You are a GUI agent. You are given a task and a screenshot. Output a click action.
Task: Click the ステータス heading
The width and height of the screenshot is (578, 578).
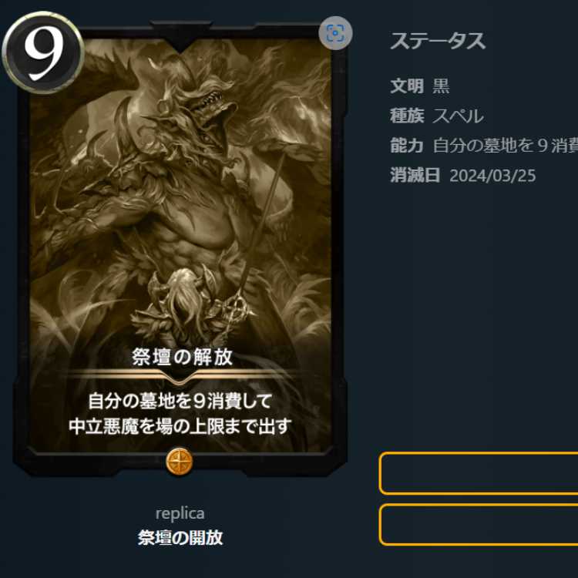coord(438,41)
